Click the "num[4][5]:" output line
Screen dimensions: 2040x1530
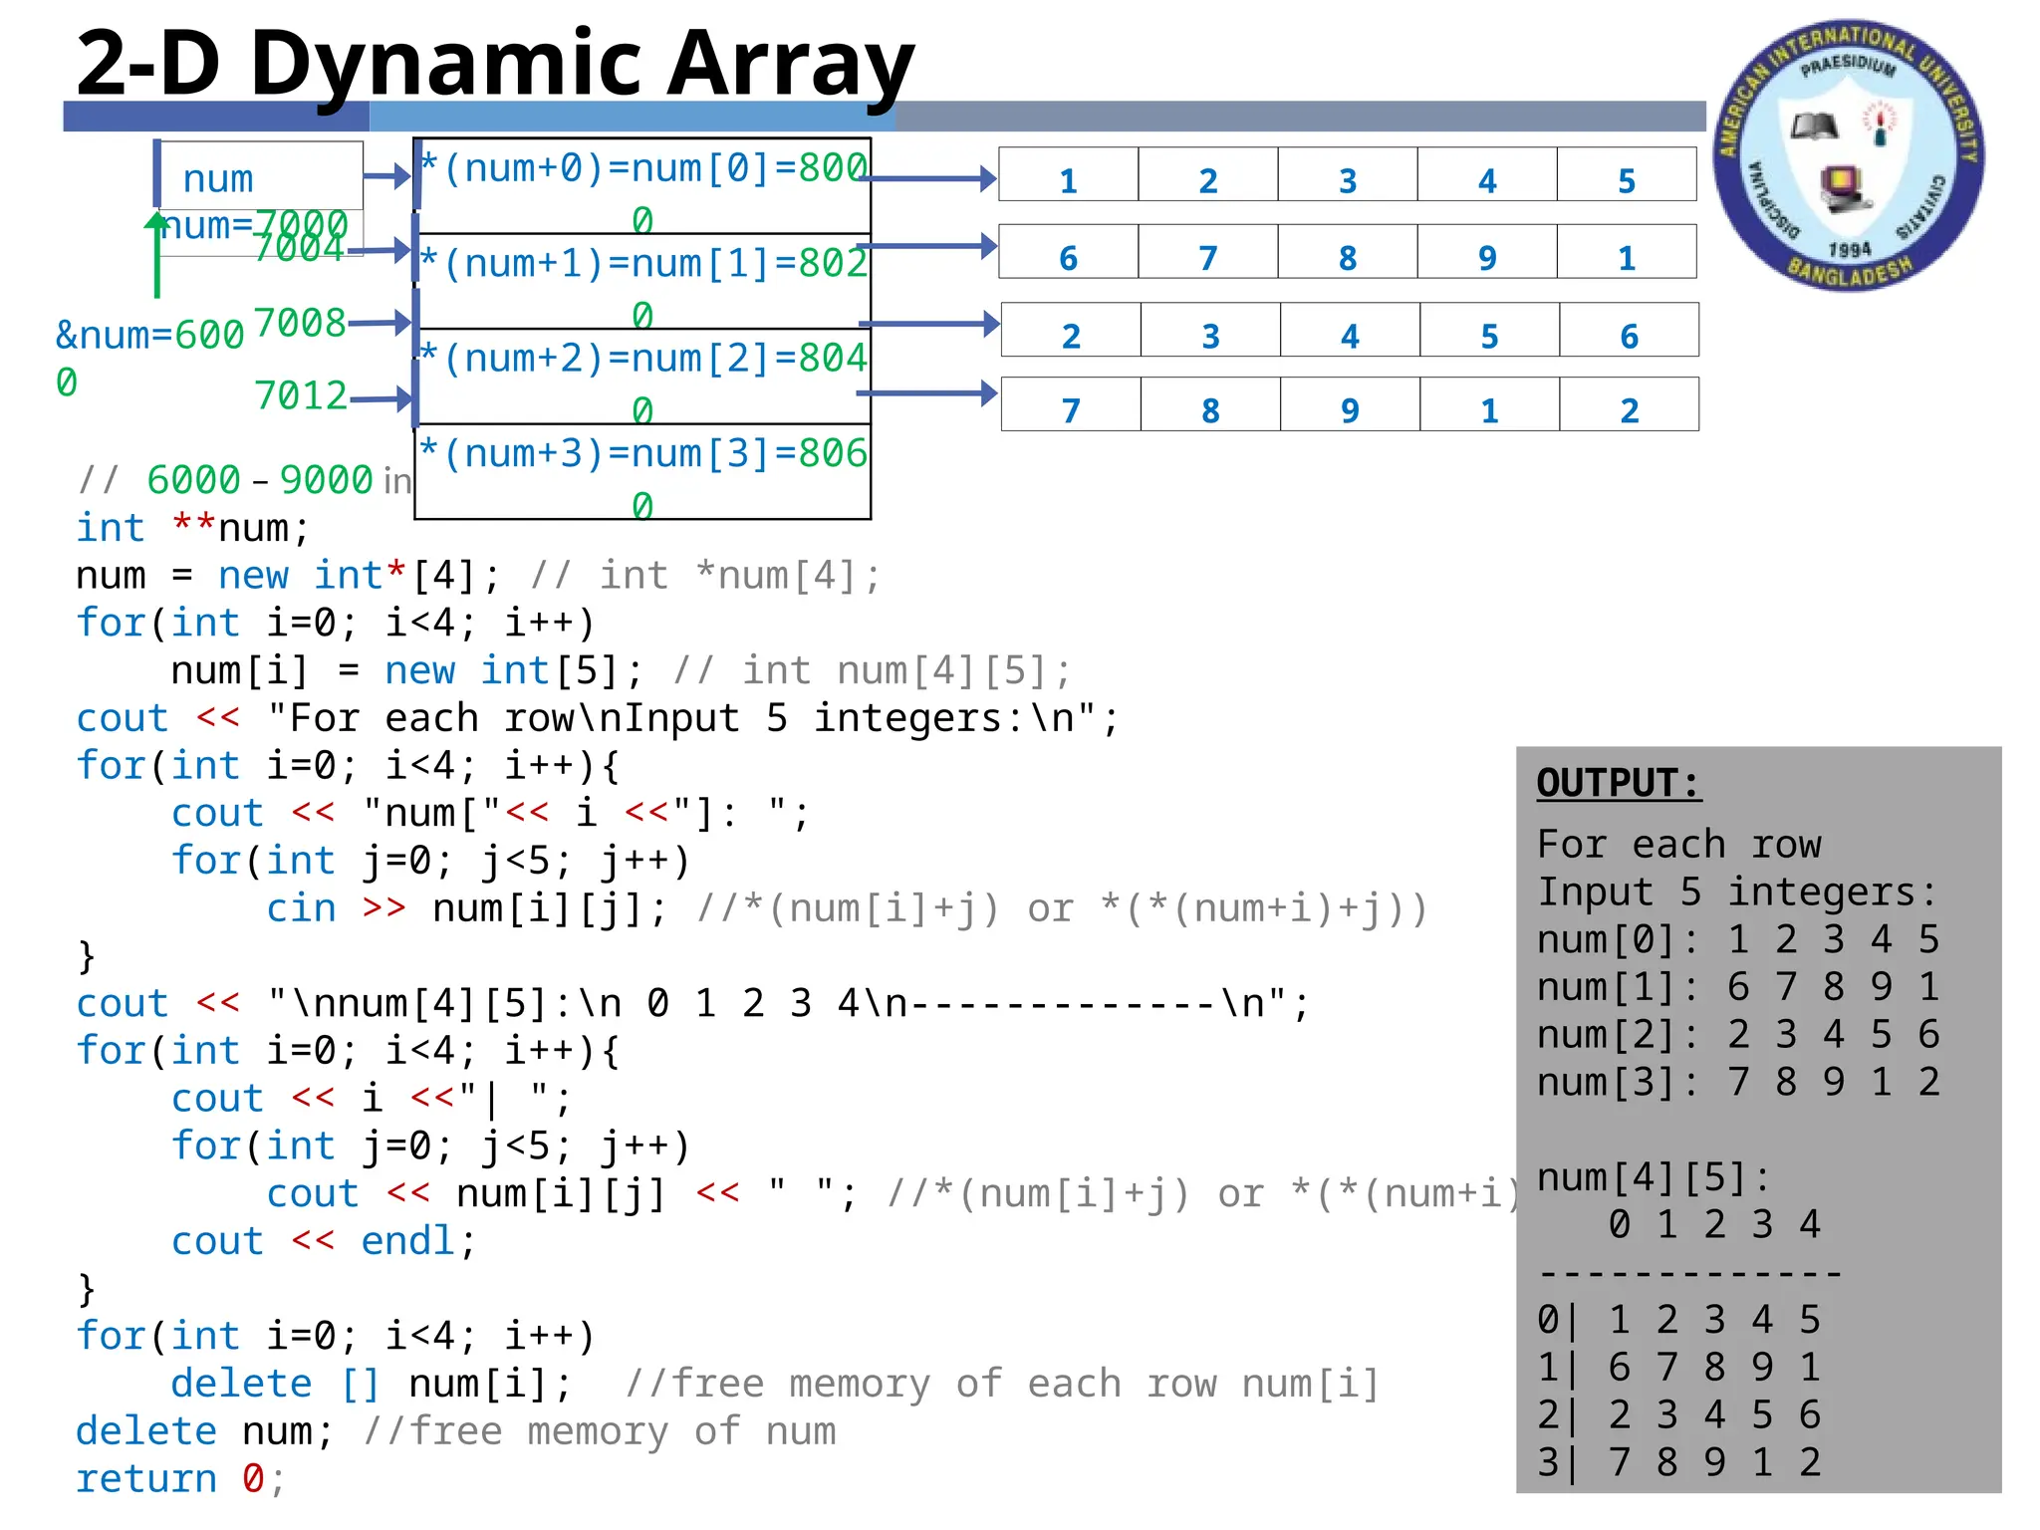(x=1655, y=1177)
